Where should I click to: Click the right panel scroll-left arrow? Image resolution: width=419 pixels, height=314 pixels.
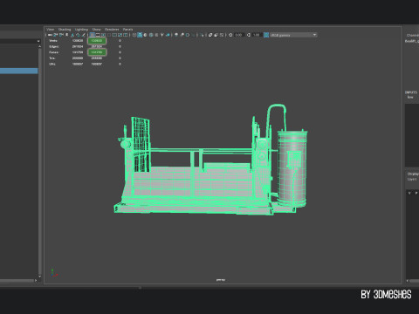(x=408, y=281)
